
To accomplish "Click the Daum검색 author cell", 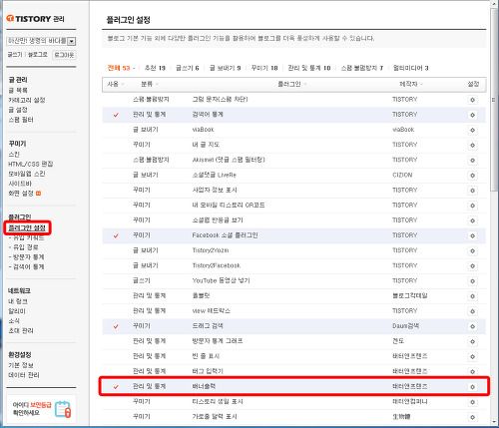I will [x=406, y=326].
